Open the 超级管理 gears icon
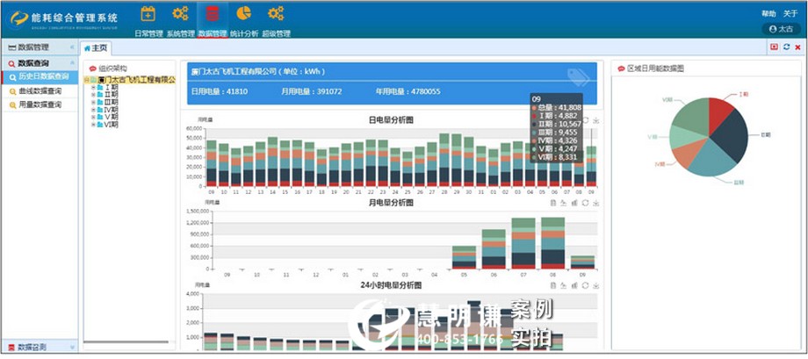Viewport: 808px width, 359px height. tap(276, 14)
